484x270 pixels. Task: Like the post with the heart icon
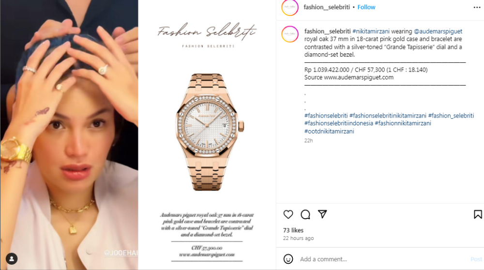288,214
